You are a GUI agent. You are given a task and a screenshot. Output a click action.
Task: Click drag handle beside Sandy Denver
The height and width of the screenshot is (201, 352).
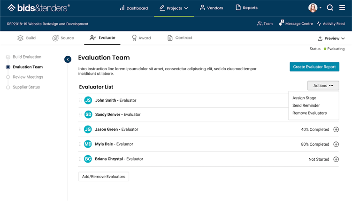click(80, 114)
